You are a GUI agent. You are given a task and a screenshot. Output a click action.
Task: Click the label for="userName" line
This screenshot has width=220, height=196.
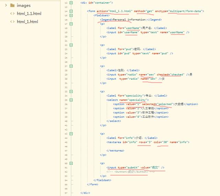tap(137, 28)
